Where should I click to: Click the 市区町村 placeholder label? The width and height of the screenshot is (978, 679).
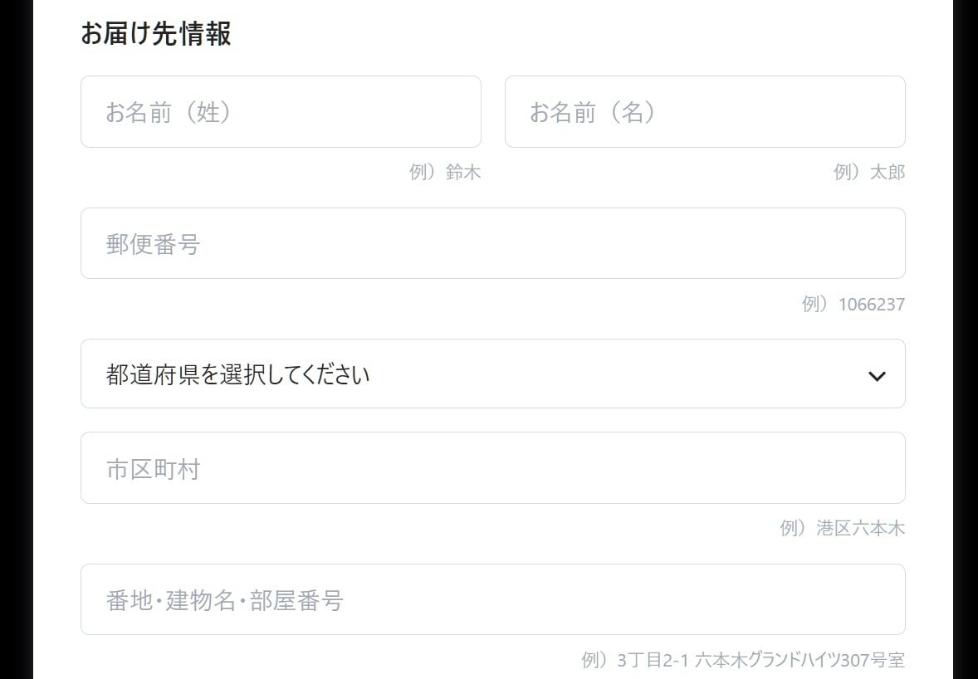[x=153, y=469]
